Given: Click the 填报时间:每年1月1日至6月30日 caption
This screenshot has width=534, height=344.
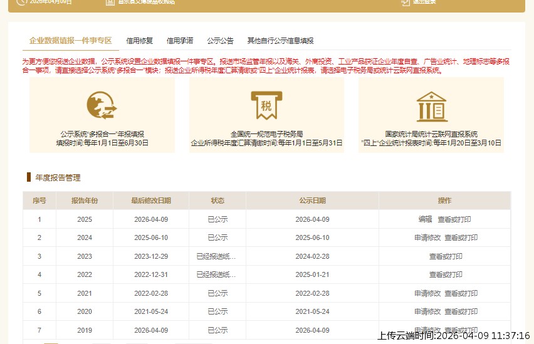Looking at the screenshot, I should click(102, 143).
